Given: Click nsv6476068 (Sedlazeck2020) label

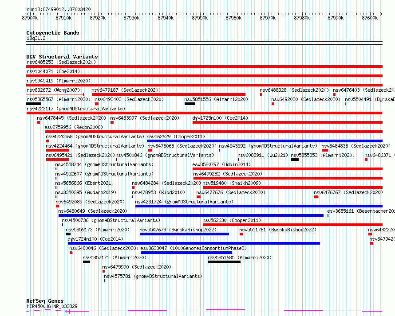Looking at the screenshot, I should (182, 146).
